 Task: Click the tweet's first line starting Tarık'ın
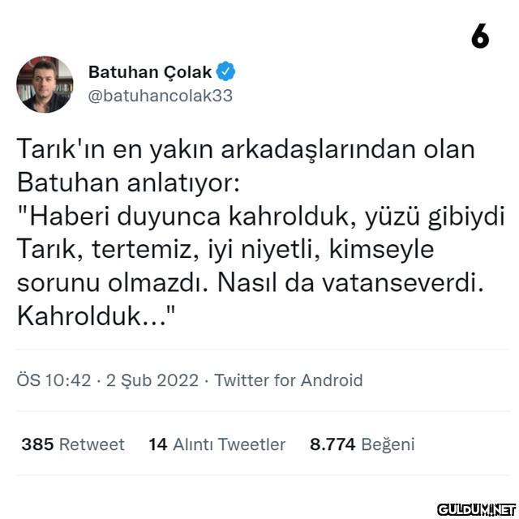[x=246, y=149]
